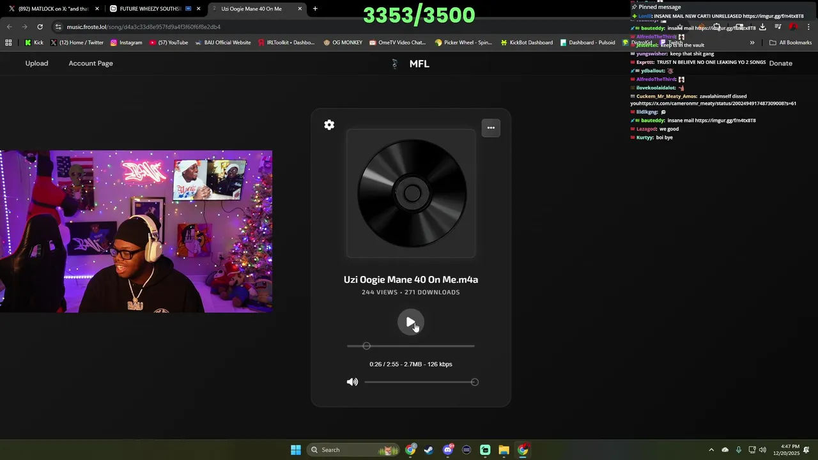Open the Dashboard - Pulsoid bookmark

tap(587, 43)
